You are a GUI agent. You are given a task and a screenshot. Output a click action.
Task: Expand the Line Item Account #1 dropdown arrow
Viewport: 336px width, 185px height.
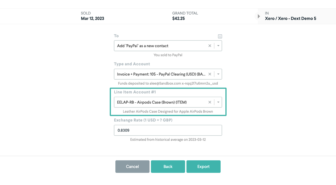pos(218,102)
